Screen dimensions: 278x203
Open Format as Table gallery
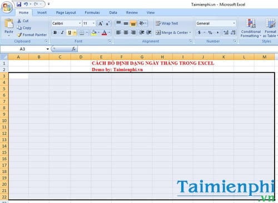point(270,28)
